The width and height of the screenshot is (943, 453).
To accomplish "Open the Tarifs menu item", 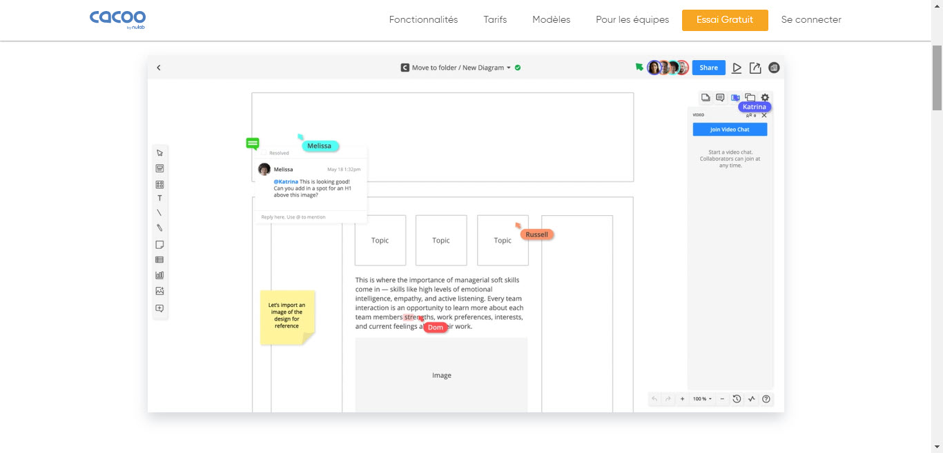I will pyautogui.click(x=495, y=19).
